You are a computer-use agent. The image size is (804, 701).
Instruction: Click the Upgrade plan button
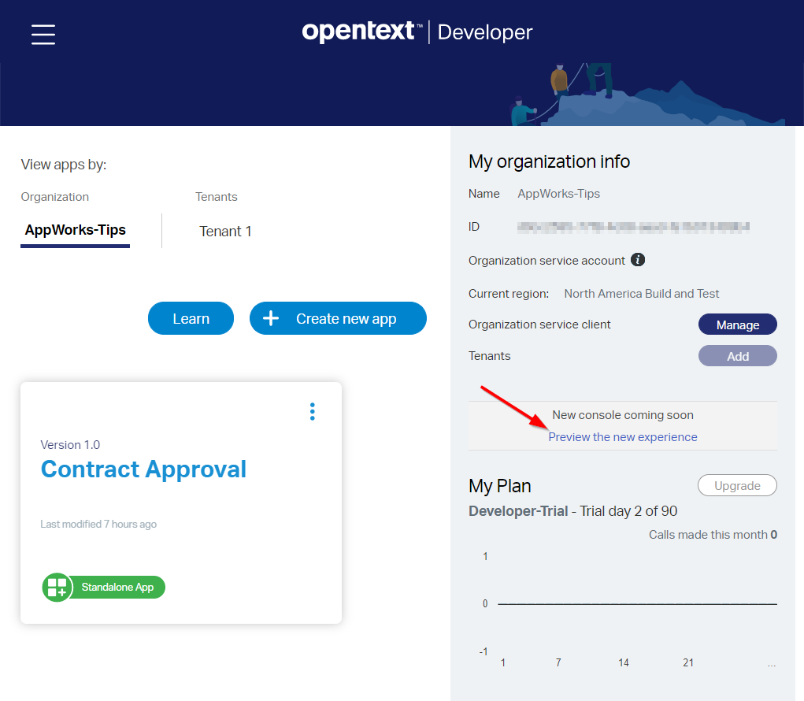(737, 486)
